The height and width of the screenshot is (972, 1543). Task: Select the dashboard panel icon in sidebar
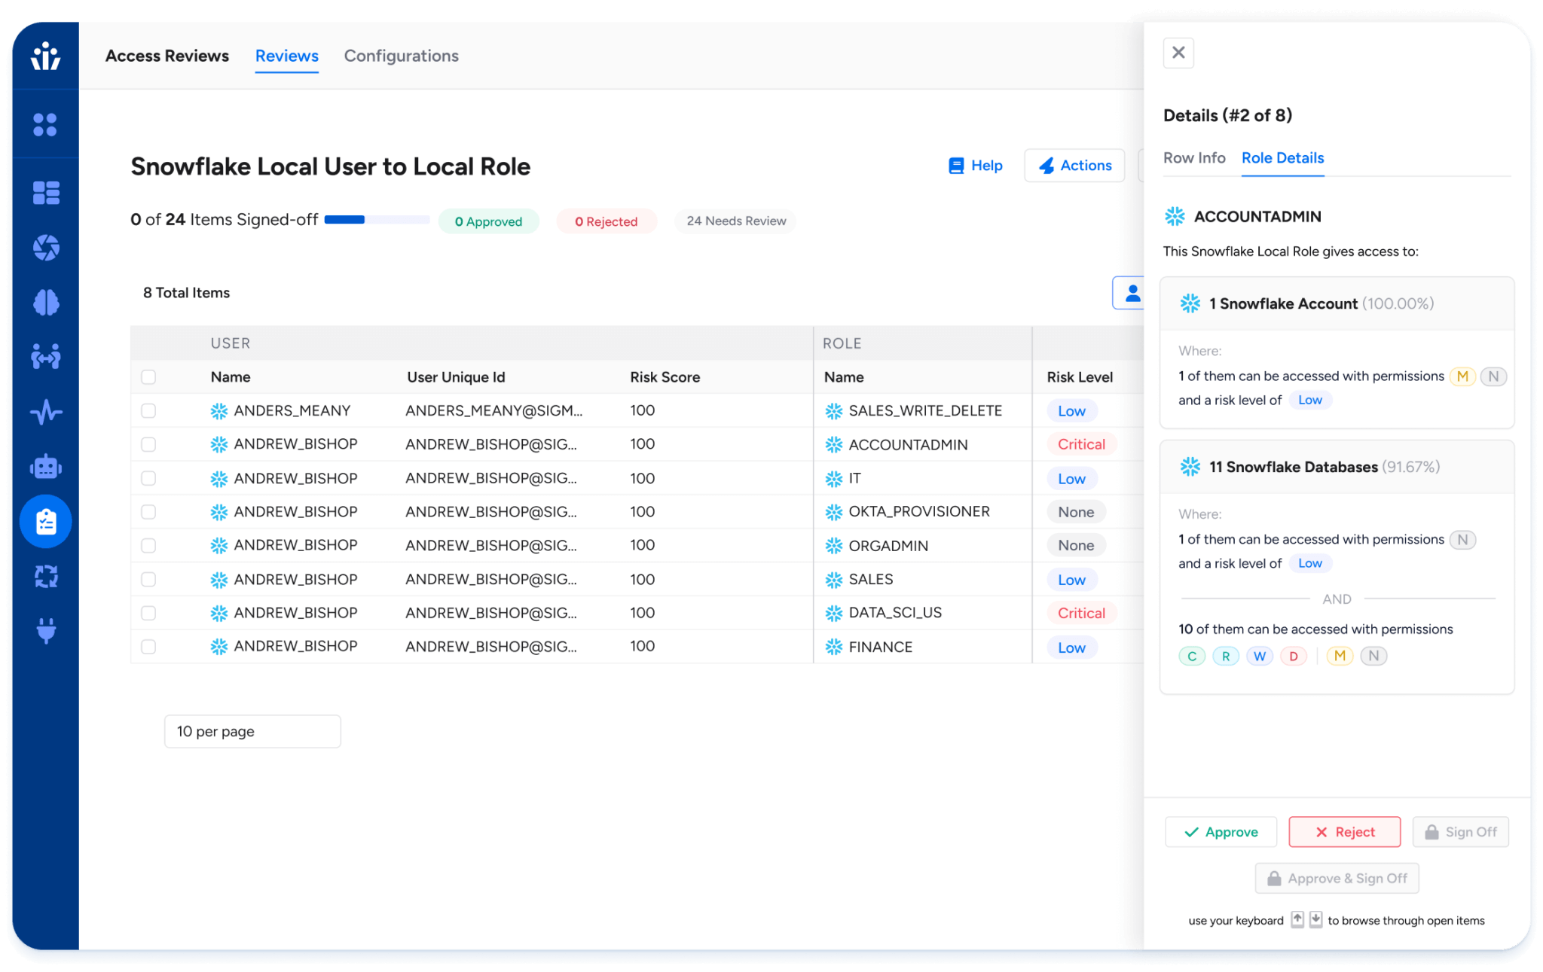(x=45, y=193)
